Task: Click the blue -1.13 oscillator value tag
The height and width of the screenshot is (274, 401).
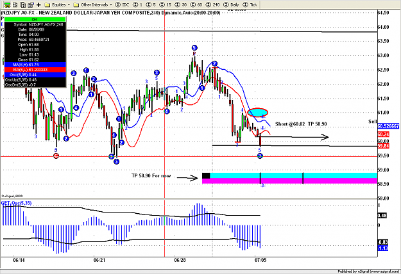Action: (383, 248)
